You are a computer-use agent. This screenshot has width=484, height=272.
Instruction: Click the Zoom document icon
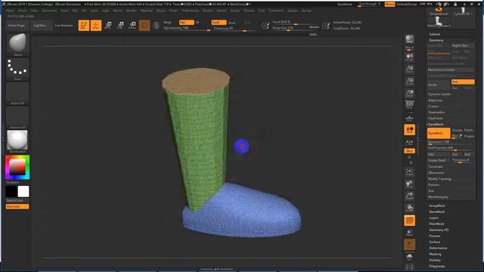point(410,69)
